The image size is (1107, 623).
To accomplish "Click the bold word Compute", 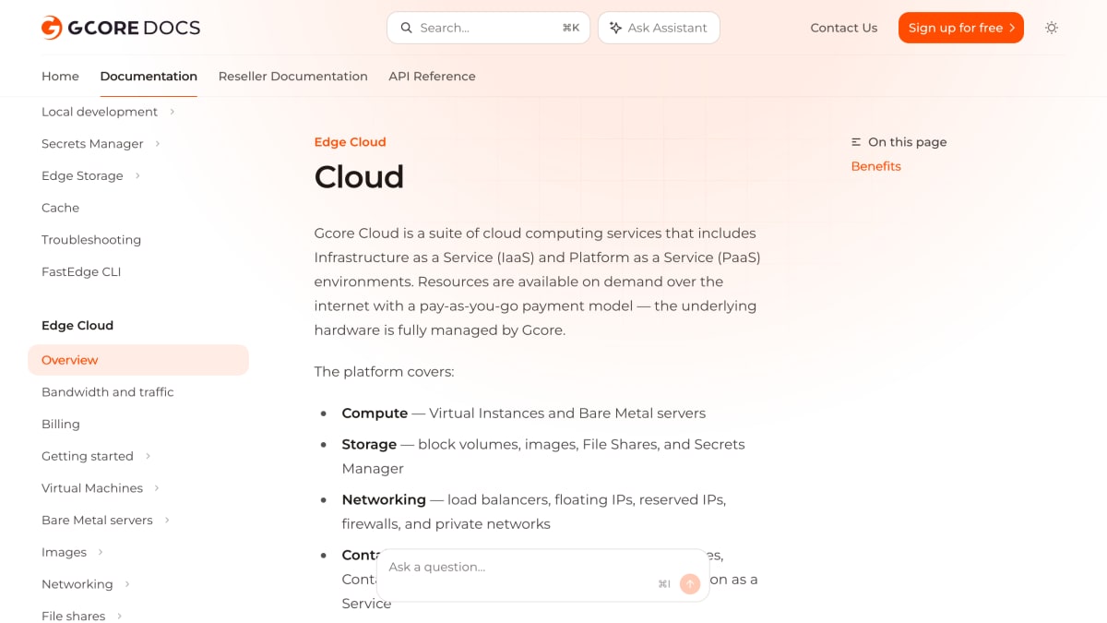I will coord(375,413).
